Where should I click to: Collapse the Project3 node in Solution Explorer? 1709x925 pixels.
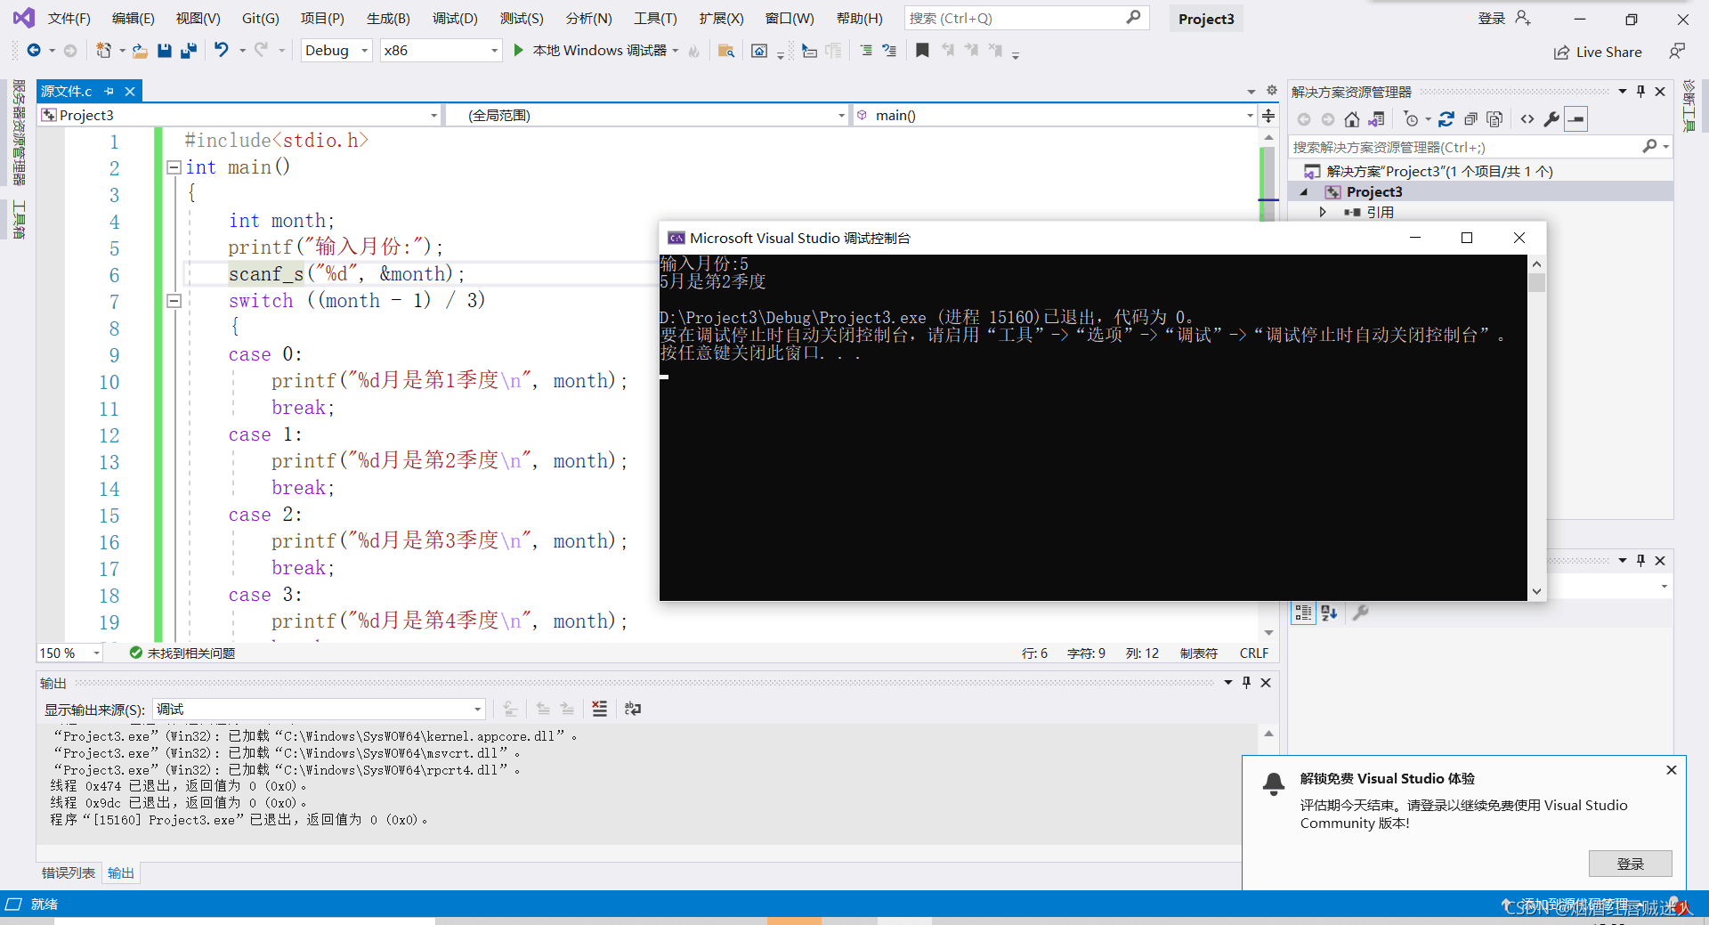click(x=1304, y=191)
